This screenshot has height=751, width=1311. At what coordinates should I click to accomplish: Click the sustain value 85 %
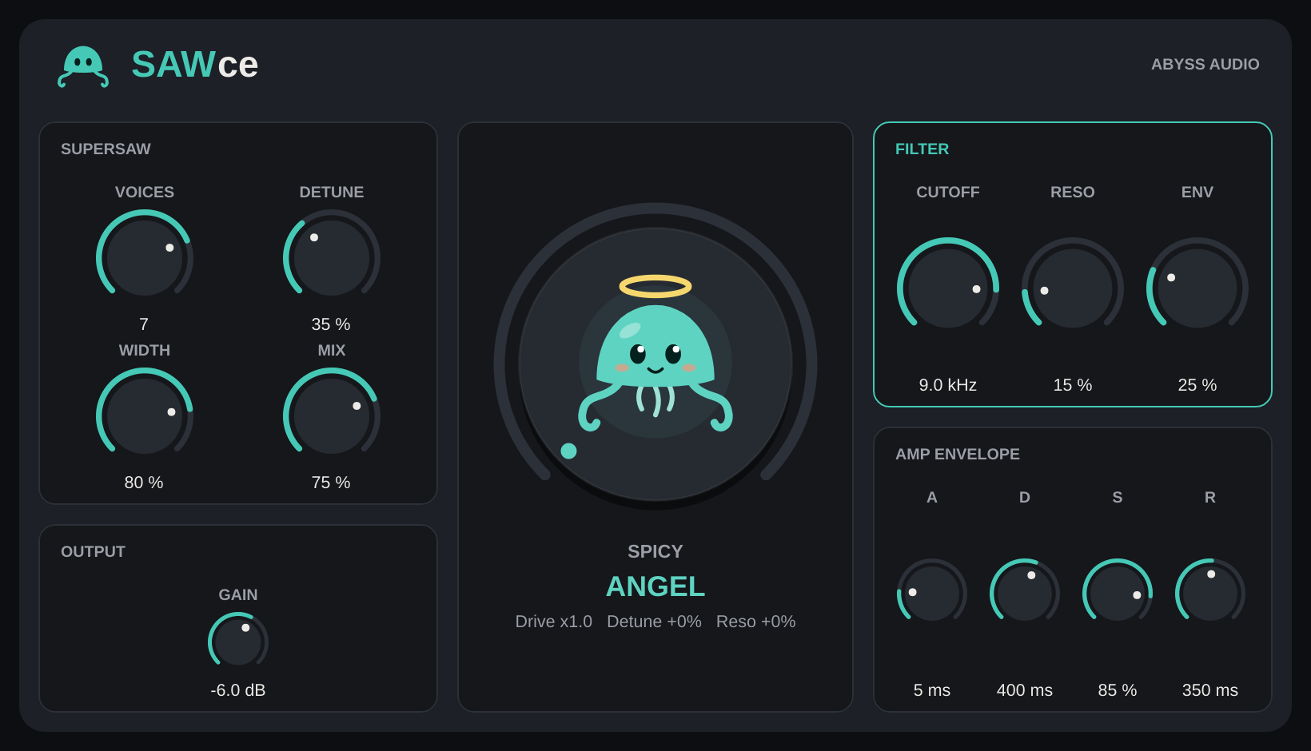(1118, 690)
